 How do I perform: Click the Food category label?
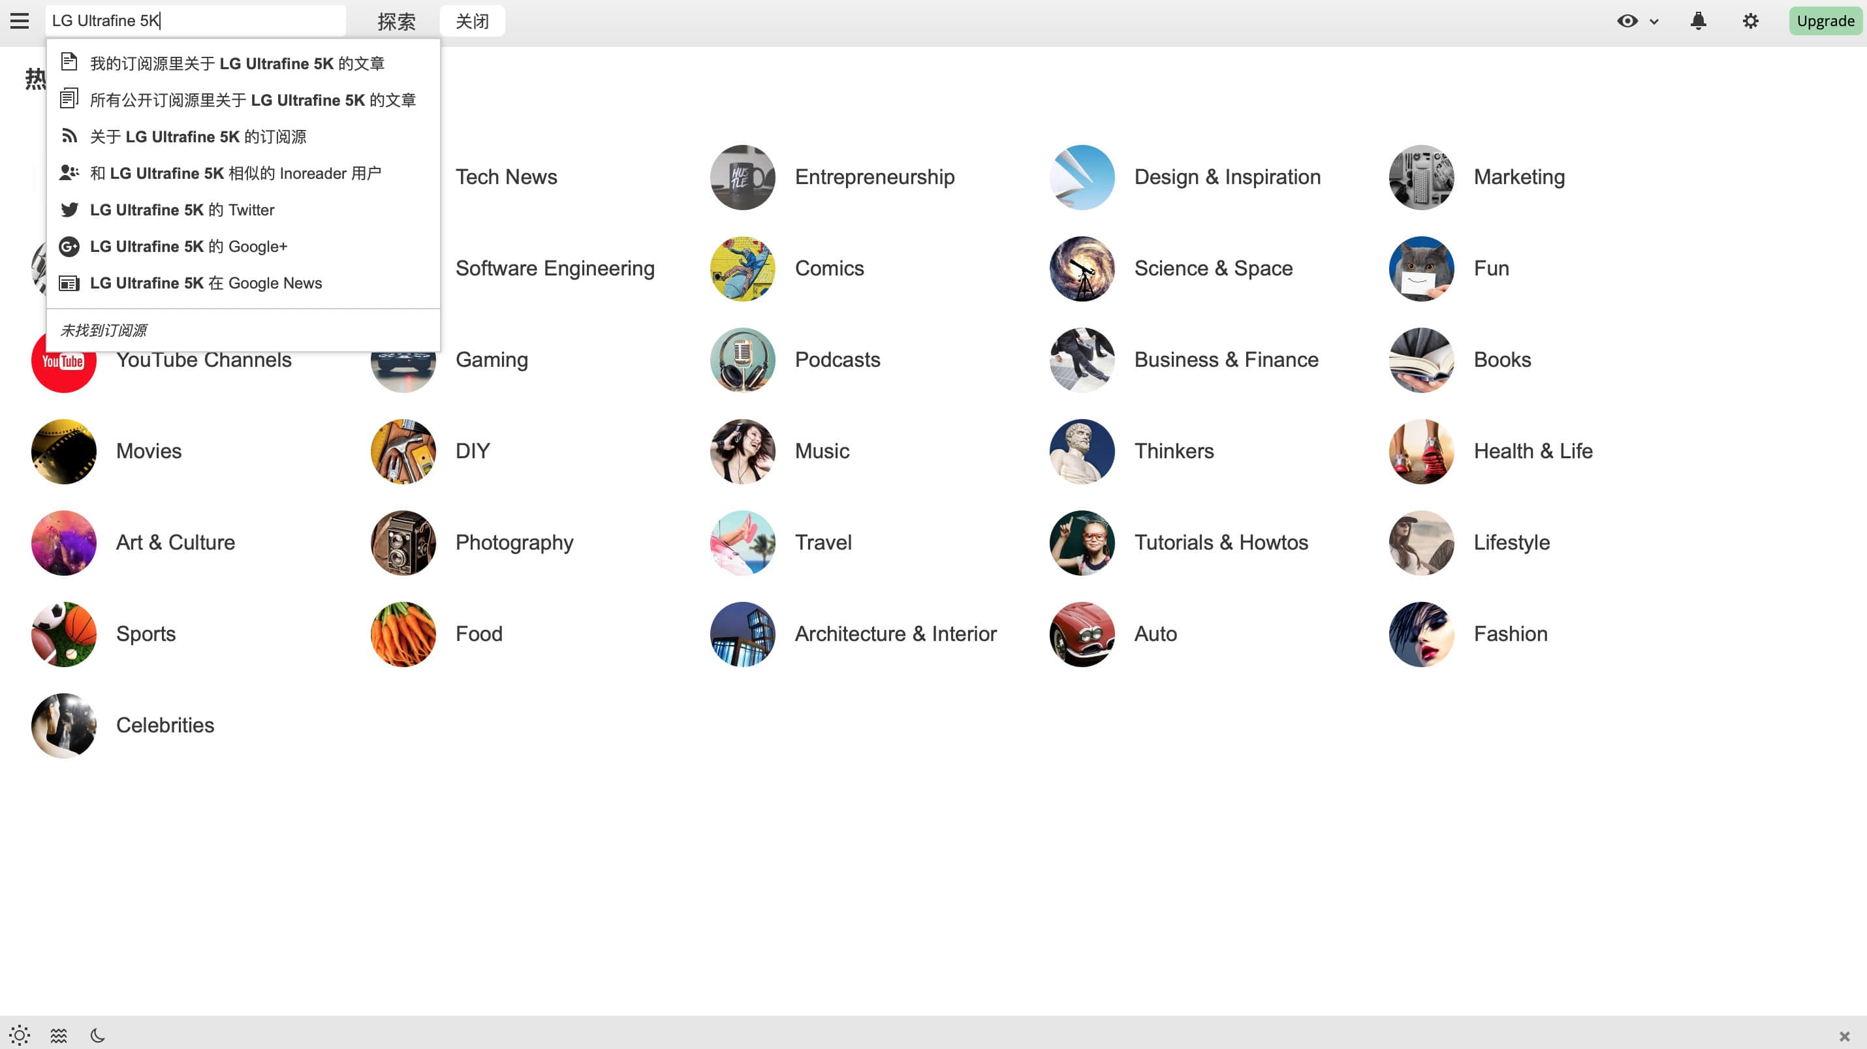479,634
